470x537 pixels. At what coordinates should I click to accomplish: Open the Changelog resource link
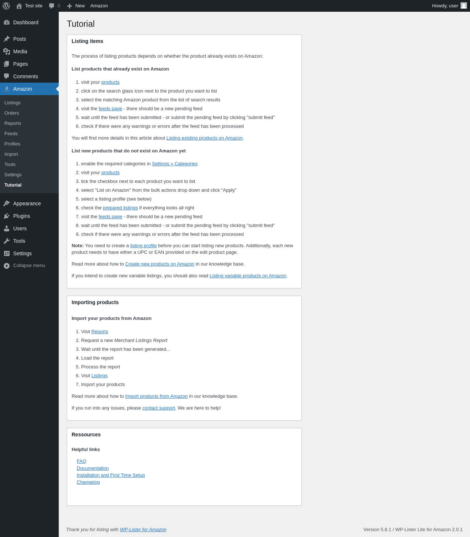(x=88, y=482)
